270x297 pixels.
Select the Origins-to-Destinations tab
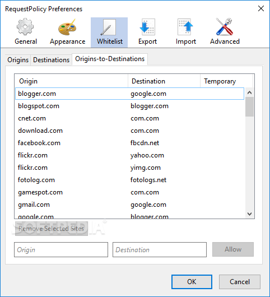(110, 59)
